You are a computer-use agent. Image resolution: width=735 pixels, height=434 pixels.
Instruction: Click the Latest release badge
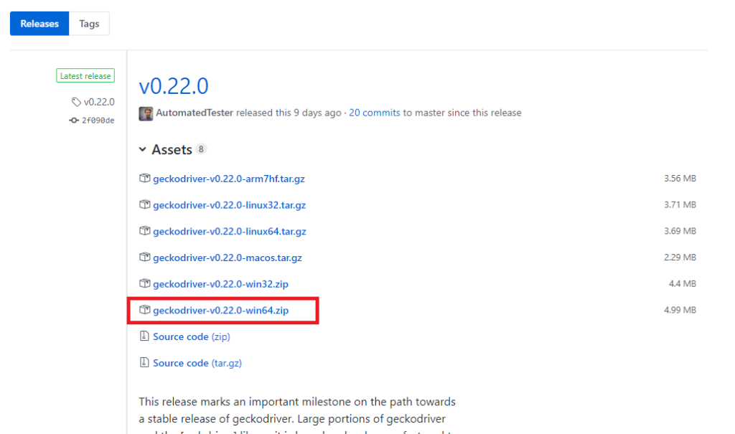click(x=85, y=76)
